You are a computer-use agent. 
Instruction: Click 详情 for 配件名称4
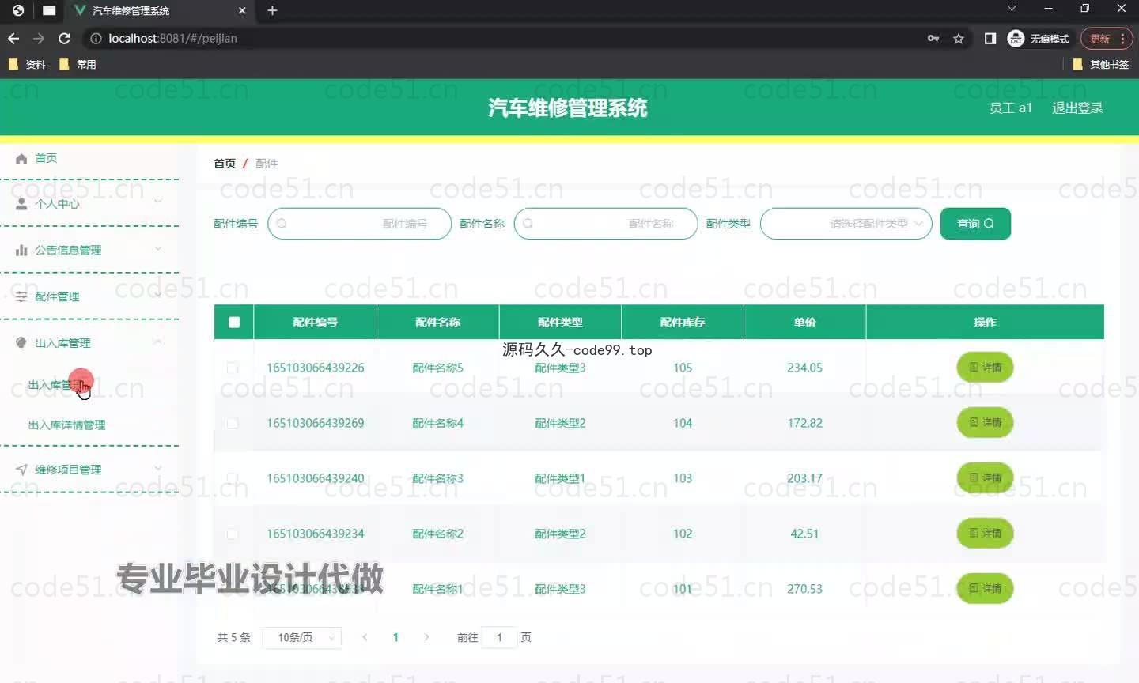pyautogui.click(x=985, y=422)
